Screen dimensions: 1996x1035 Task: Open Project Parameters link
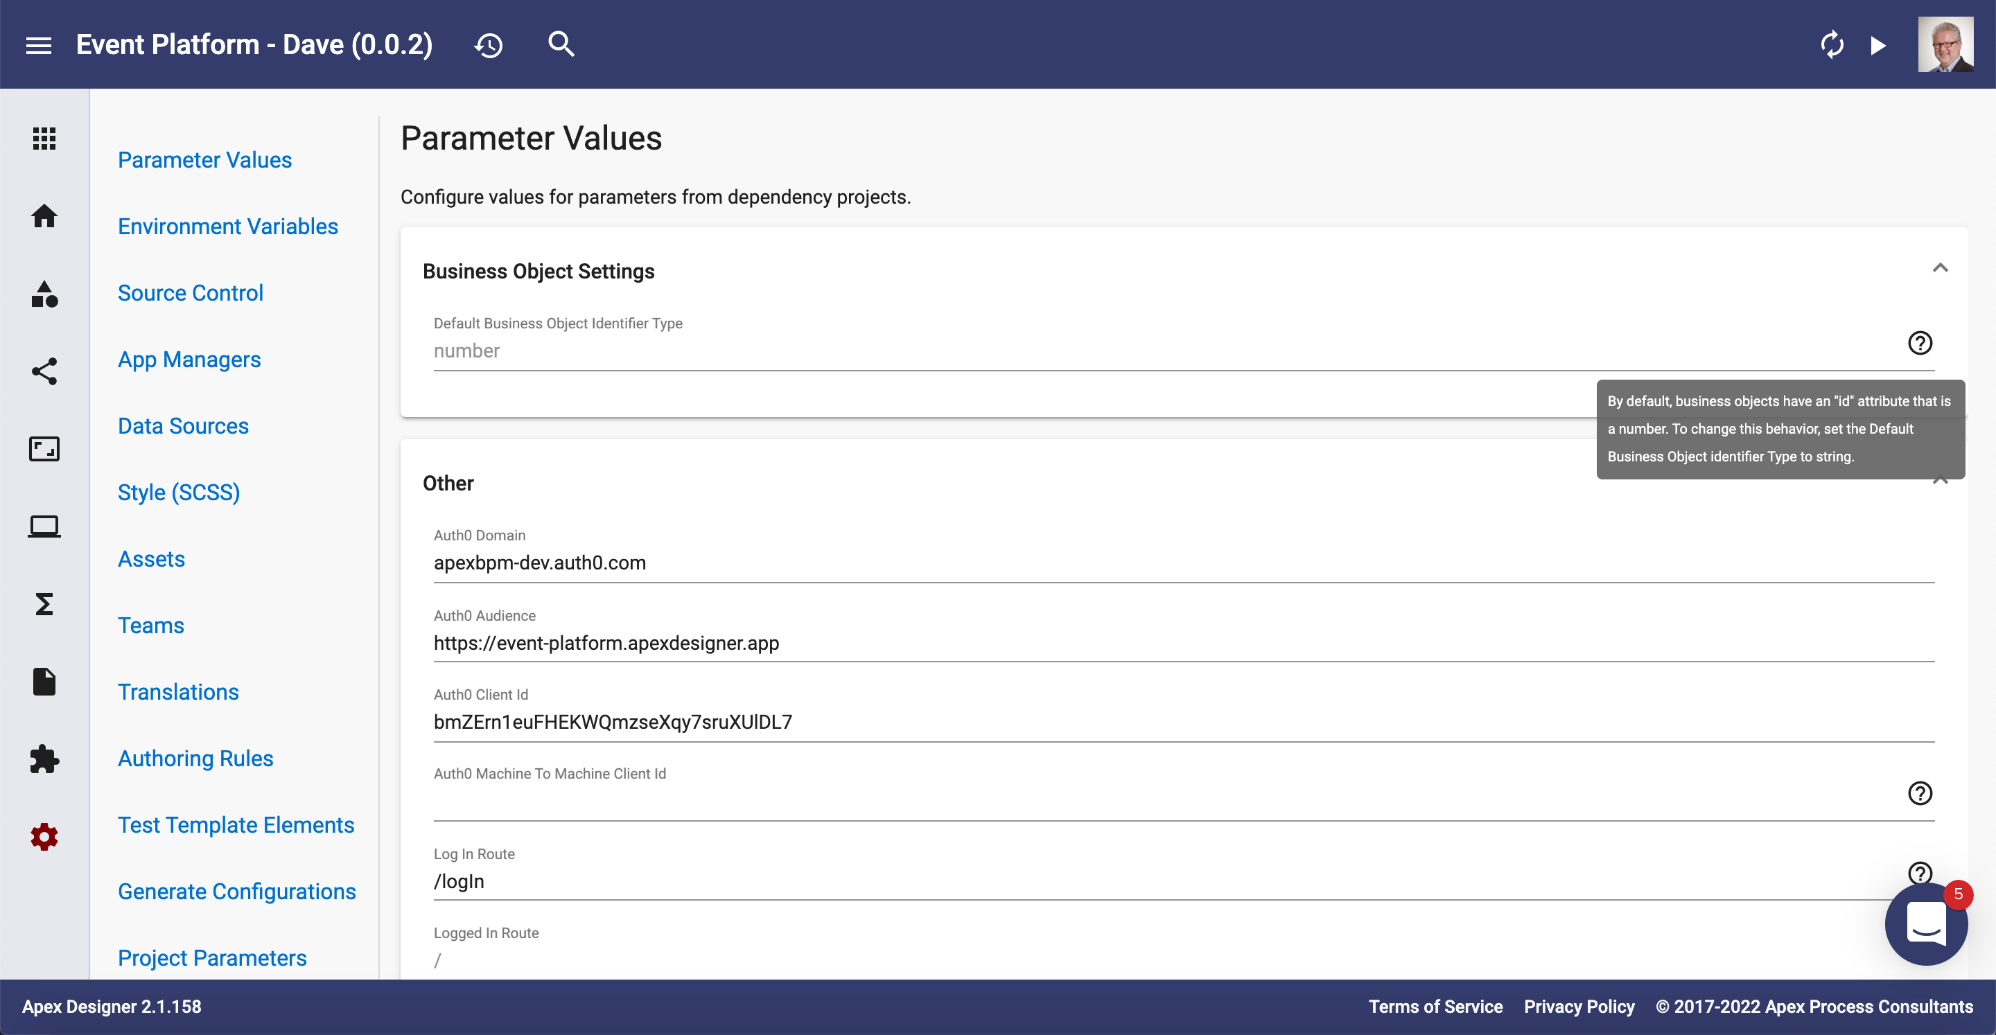[x=212, y=958]
